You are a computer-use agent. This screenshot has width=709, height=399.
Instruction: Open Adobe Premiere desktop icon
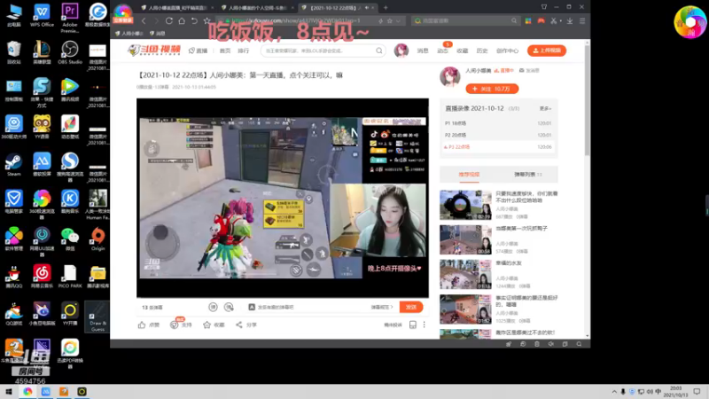point(70,18)
